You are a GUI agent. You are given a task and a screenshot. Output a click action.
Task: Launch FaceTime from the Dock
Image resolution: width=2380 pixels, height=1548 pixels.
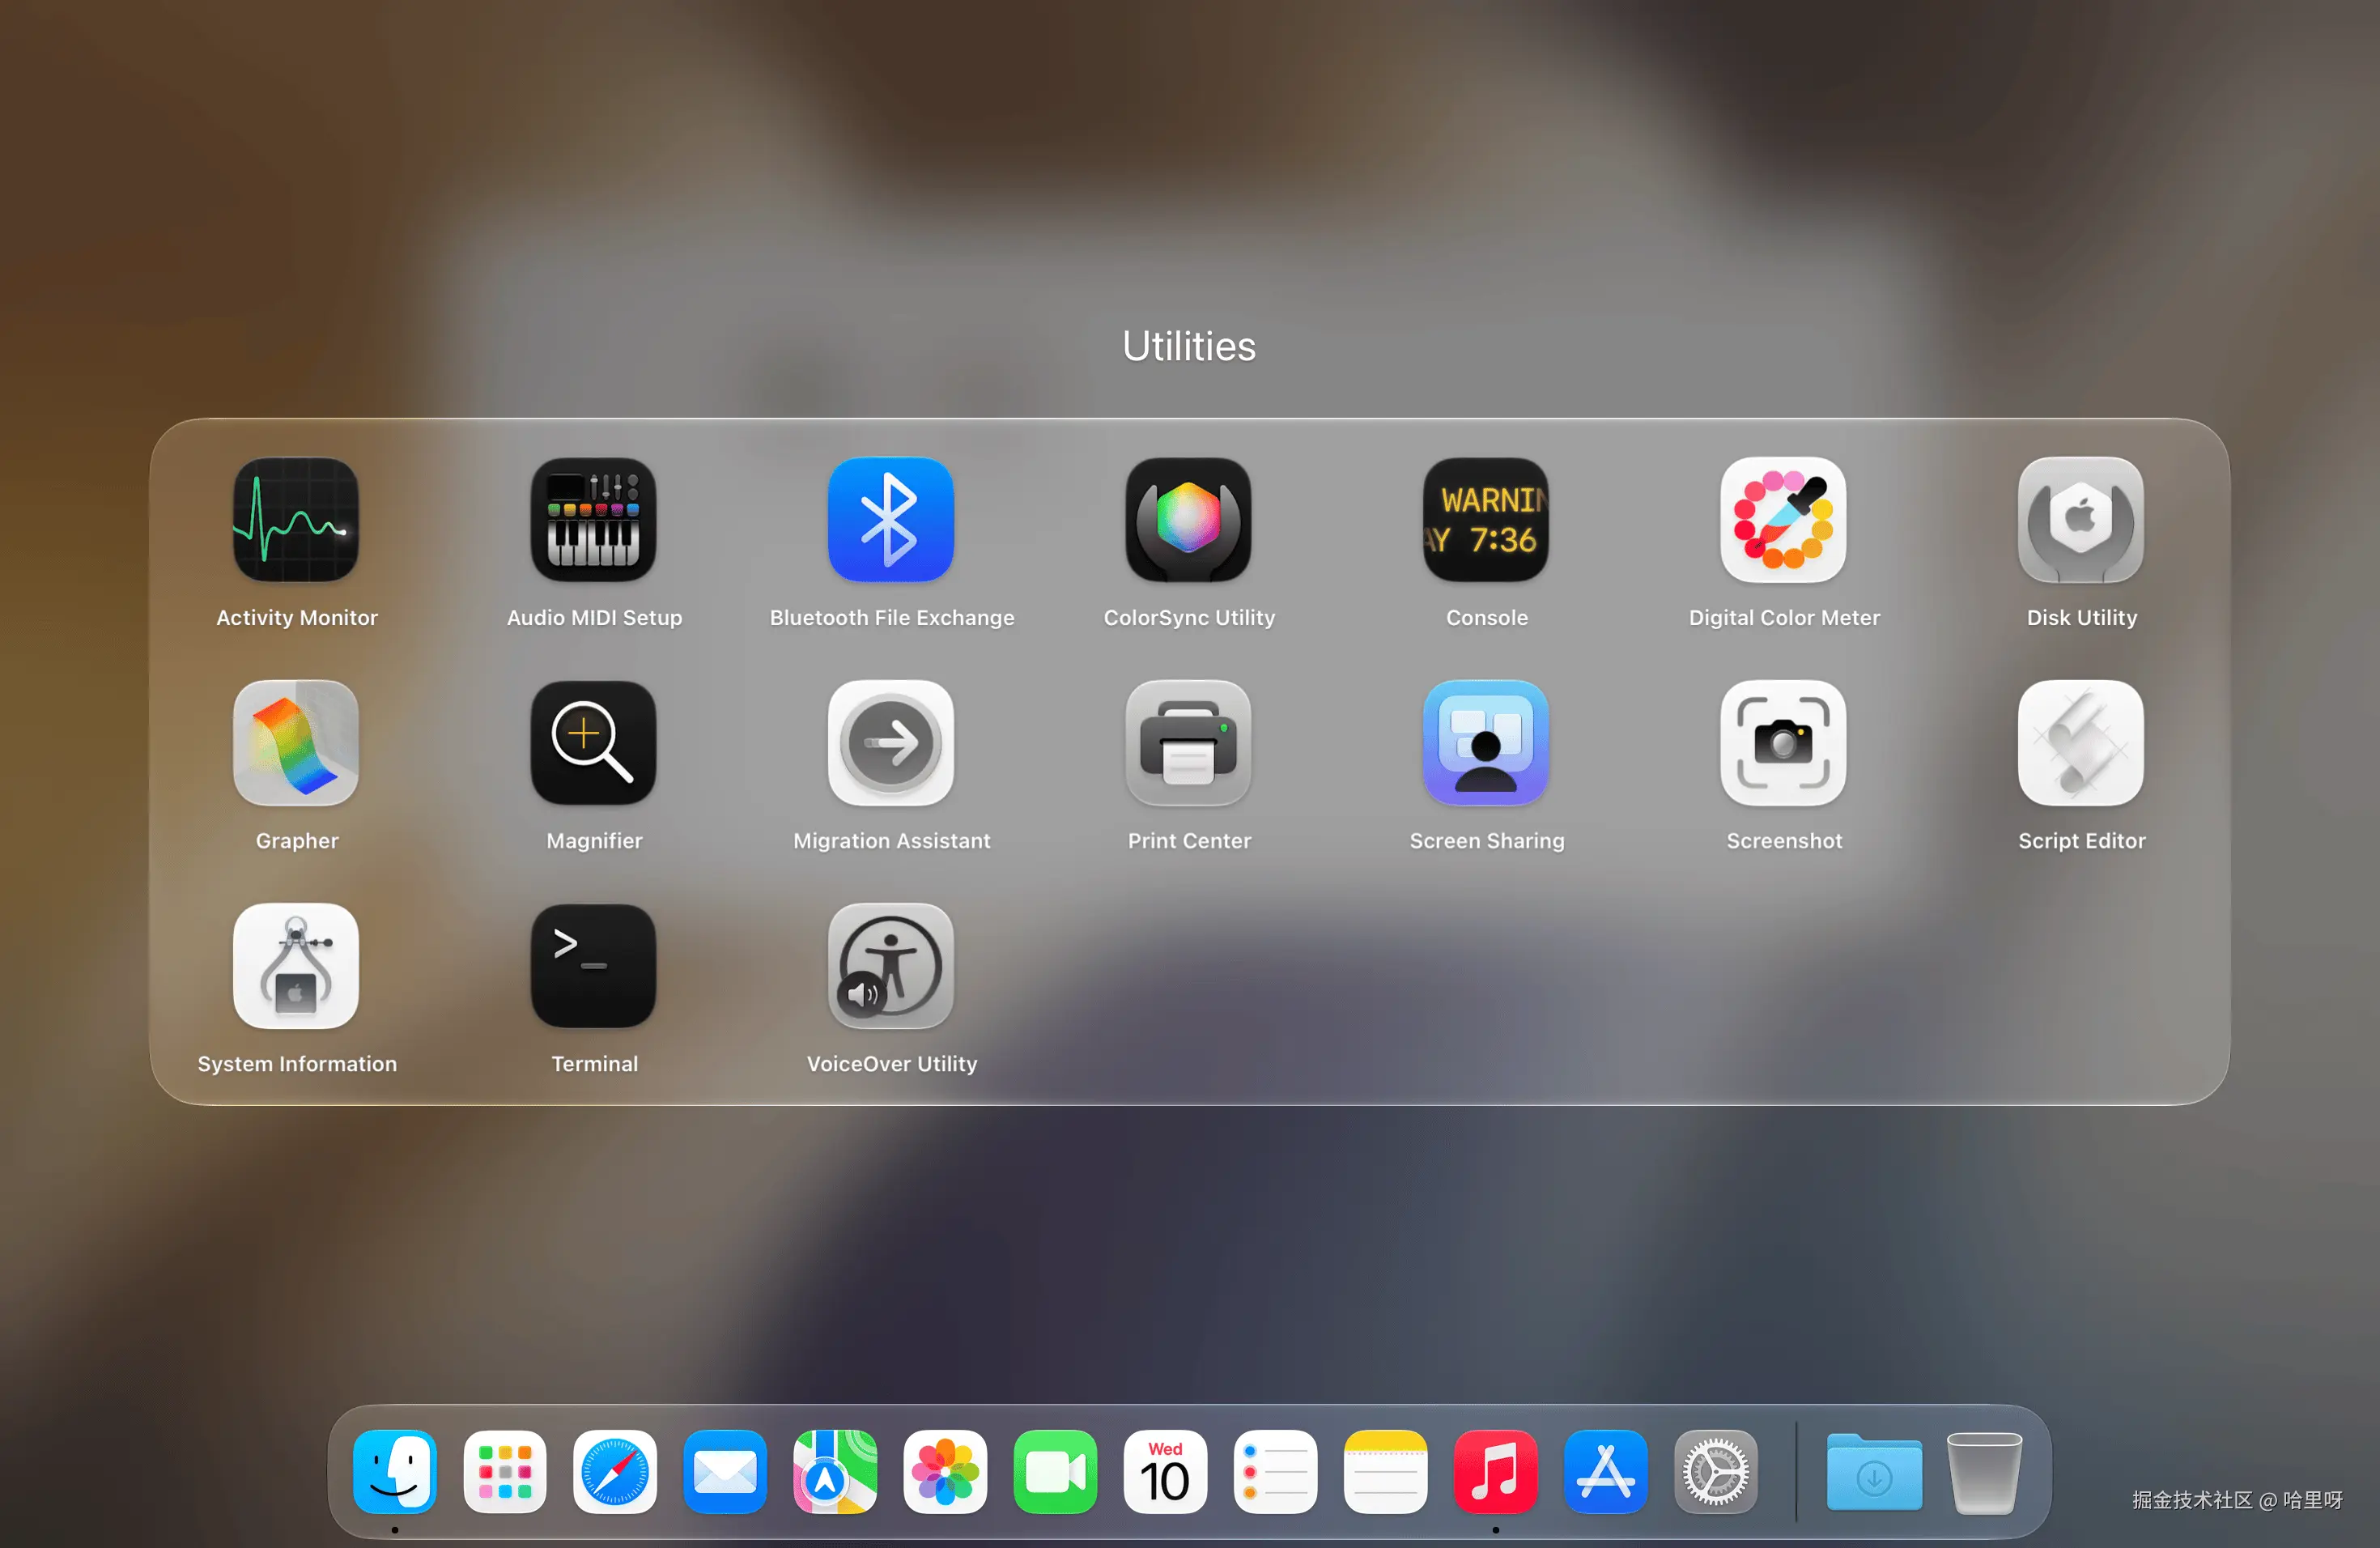[x=1055, y=1471]
